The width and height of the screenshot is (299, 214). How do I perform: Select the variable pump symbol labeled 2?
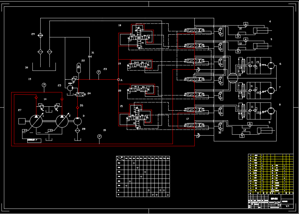62,121
